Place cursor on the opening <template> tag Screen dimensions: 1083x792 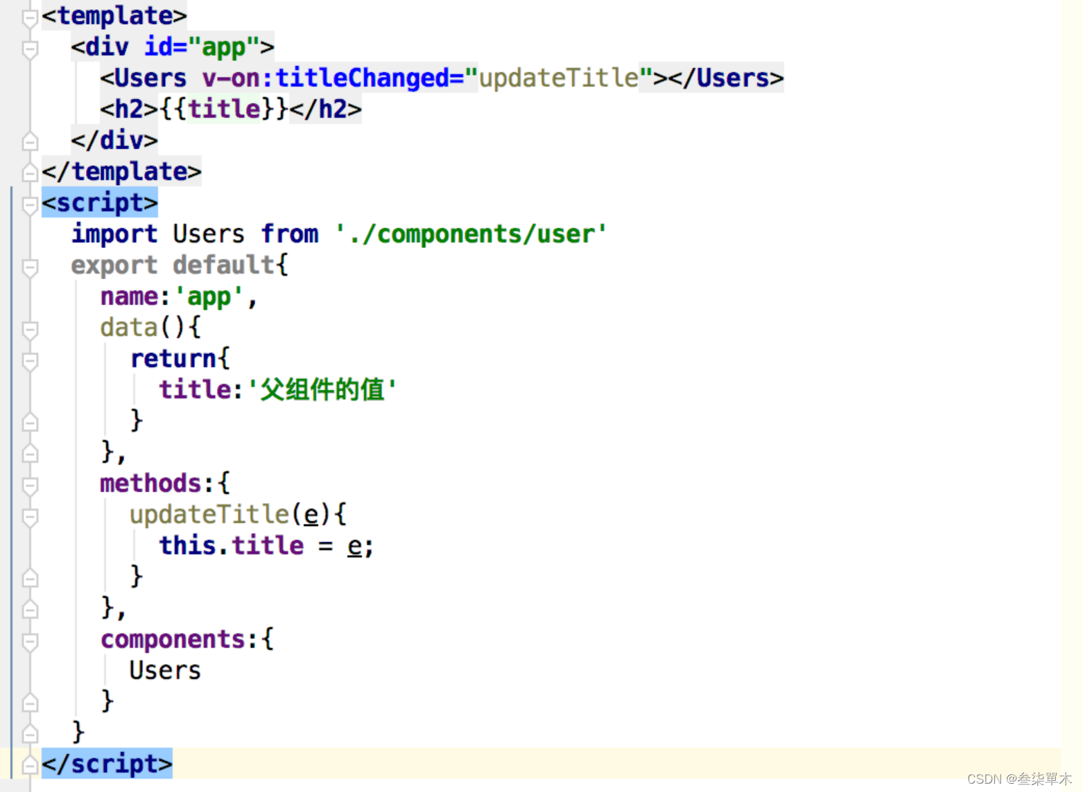(x=114, y=16)
